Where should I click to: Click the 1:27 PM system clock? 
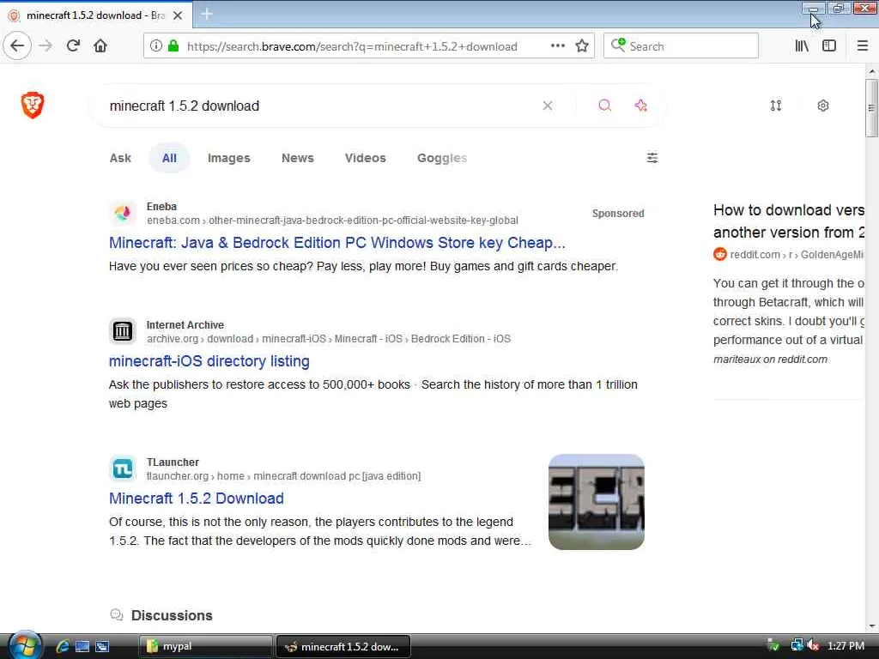pos(846,645)
